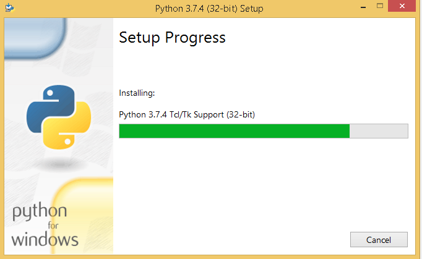Click the "Python 3.7.4 (32-bit) Setup" window title

210,8
